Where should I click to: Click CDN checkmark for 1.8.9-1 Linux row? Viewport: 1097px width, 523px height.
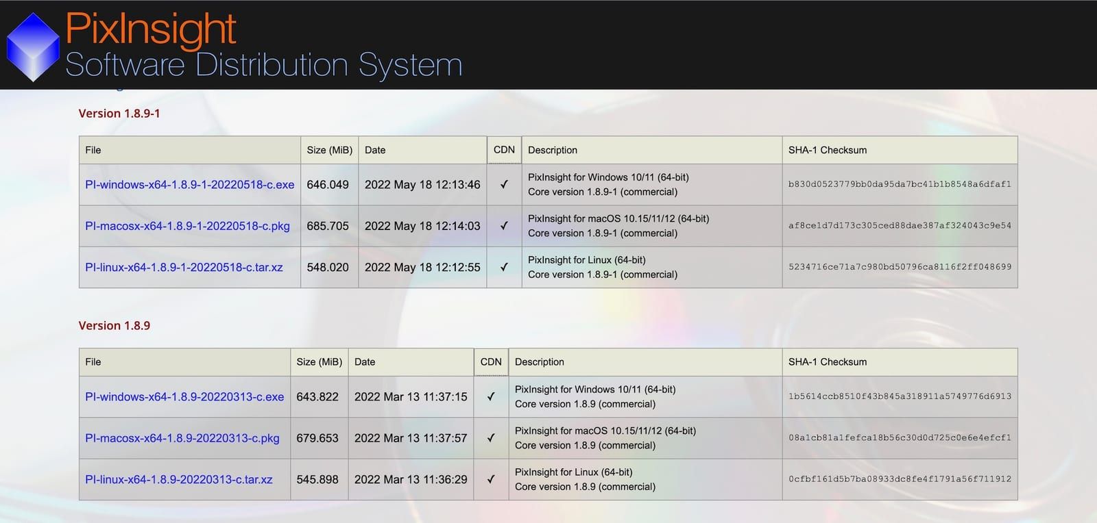coord(504,268)
